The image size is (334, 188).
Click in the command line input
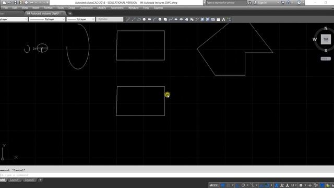167,175
